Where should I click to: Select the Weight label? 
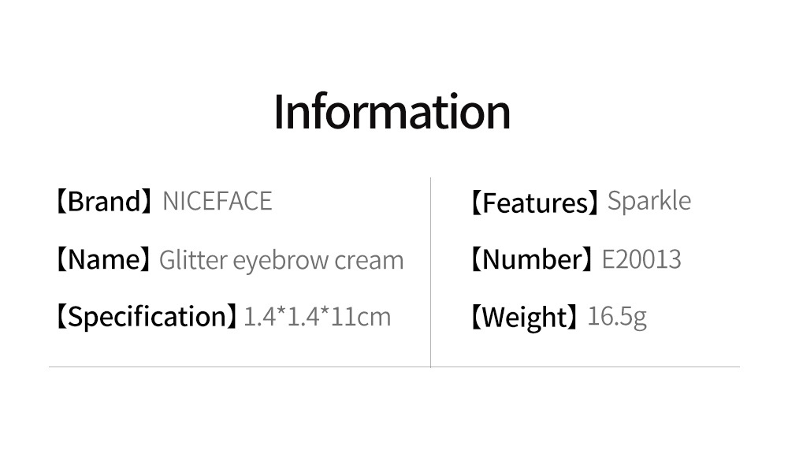pos(523,318)
